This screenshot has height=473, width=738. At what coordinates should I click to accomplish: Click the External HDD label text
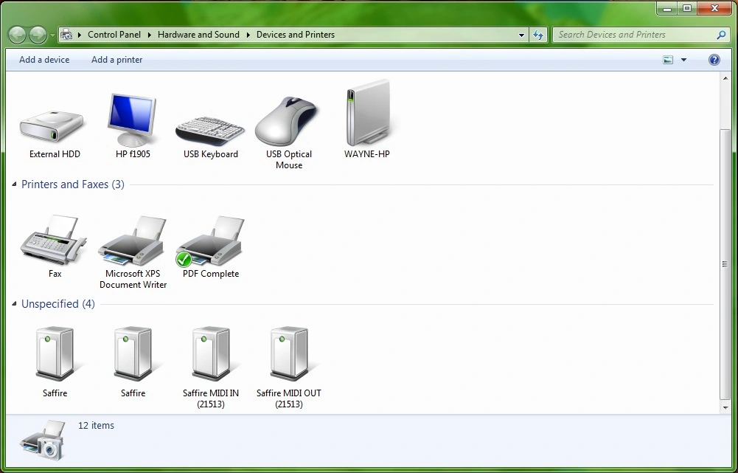point(55,154)
